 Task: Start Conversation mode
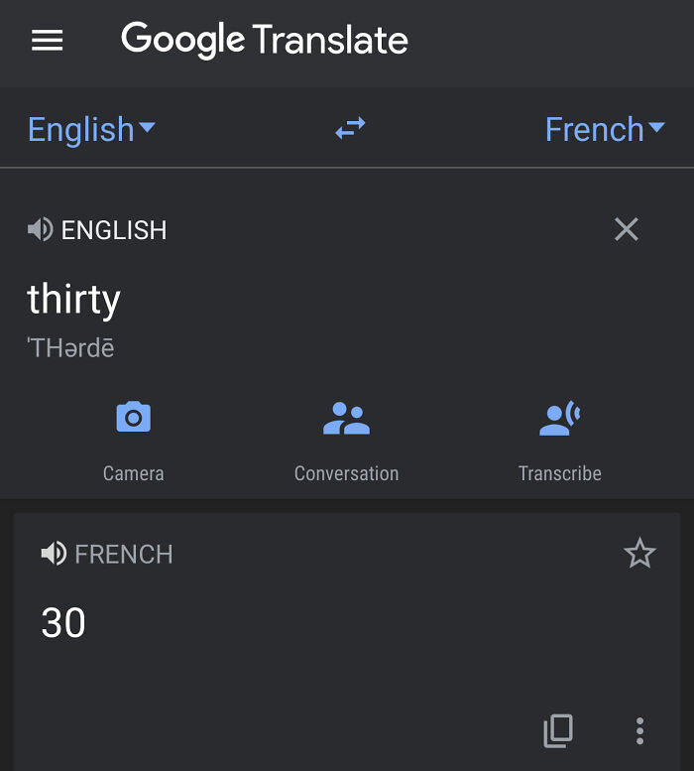[x=346, y=418]
